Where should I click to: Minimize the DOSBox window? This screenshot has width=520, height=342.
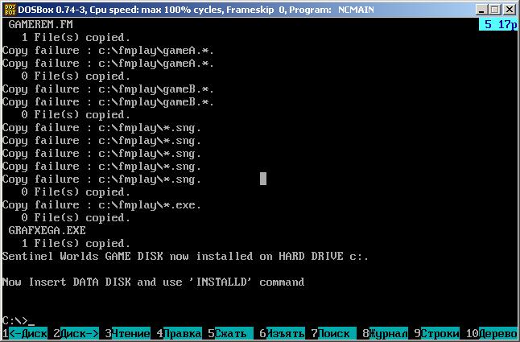481,10
